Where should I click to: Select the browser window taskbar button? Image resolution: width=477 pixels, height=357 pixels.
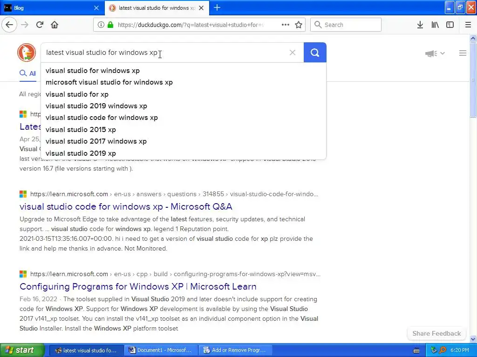click(86, 350)
